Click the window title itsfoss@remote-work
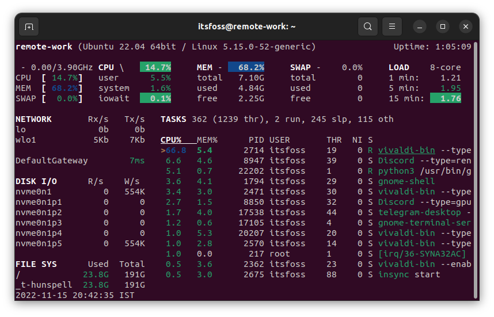 tap(246, 26)
